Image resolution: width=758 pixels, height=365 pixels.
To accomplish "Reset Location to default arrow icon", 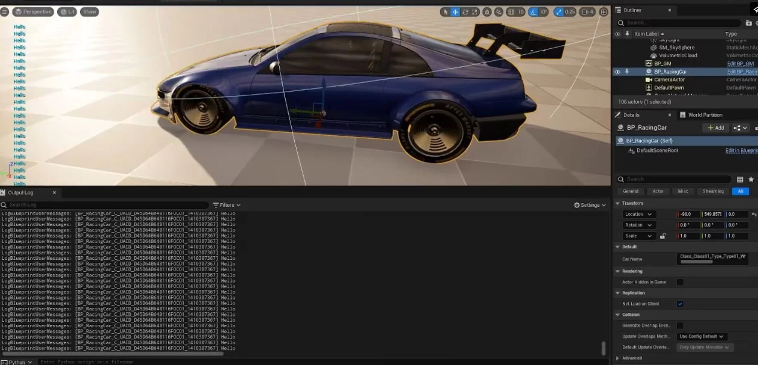I will tap(754, 214).
